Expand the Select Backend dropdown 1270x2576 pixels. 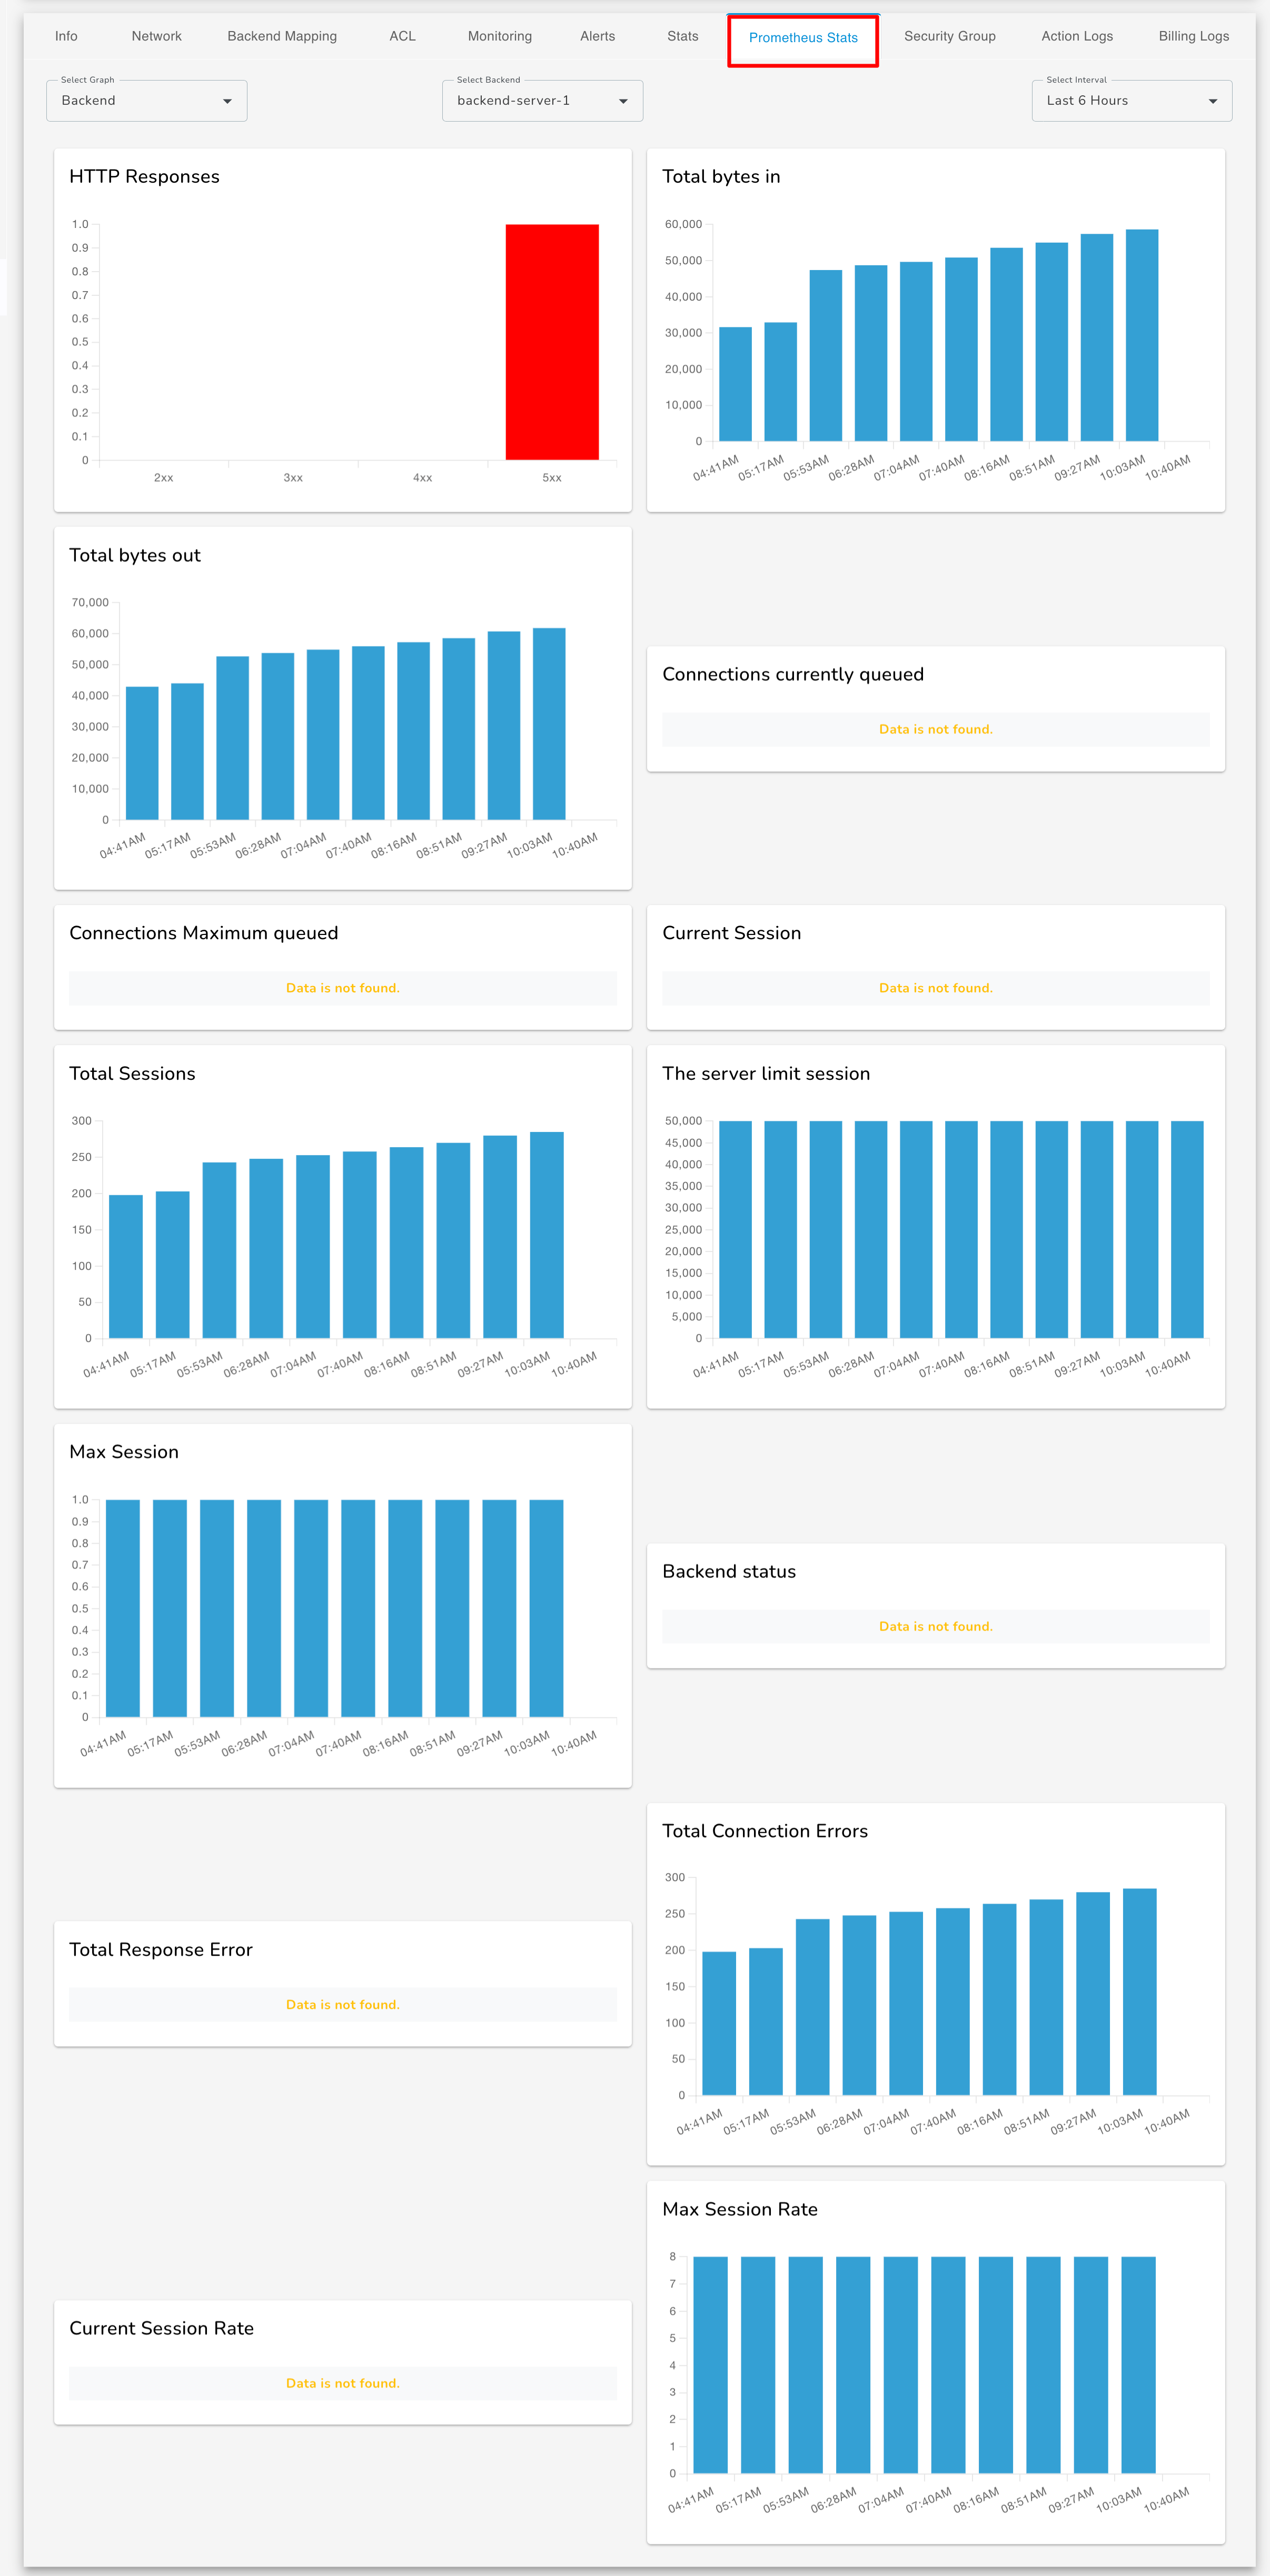[x=542, y=100]
